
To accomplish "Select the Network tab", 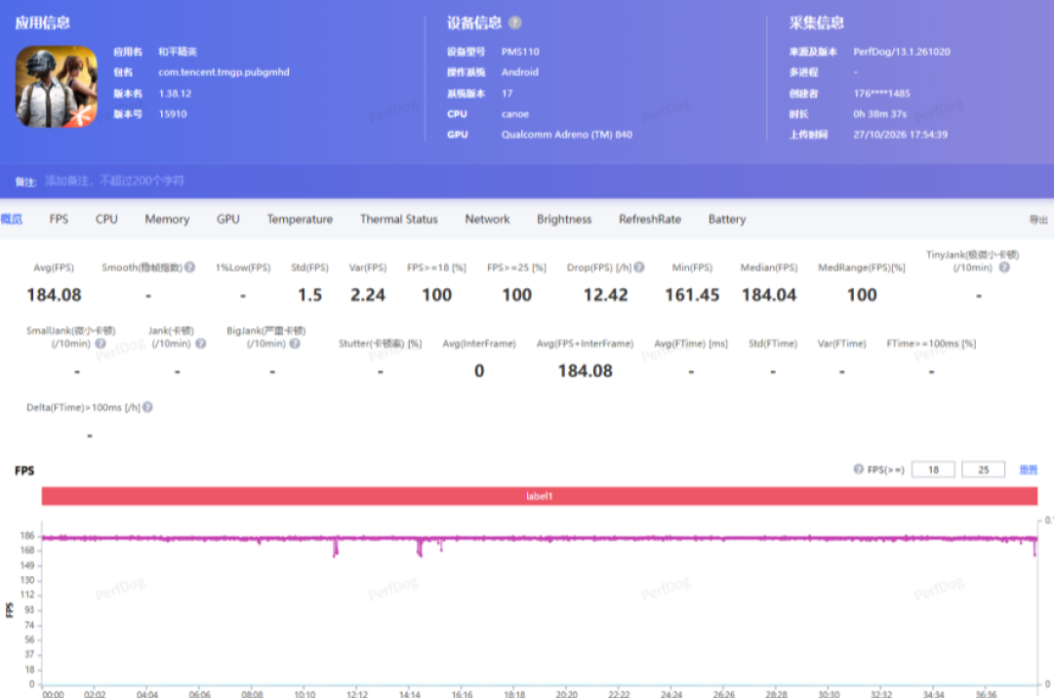I will pos(487,220).
